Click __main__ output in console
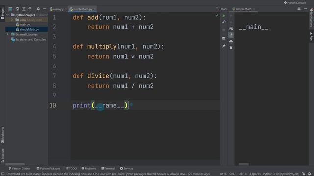The width and height of the screenshot is (314, 176). [254, 27]
